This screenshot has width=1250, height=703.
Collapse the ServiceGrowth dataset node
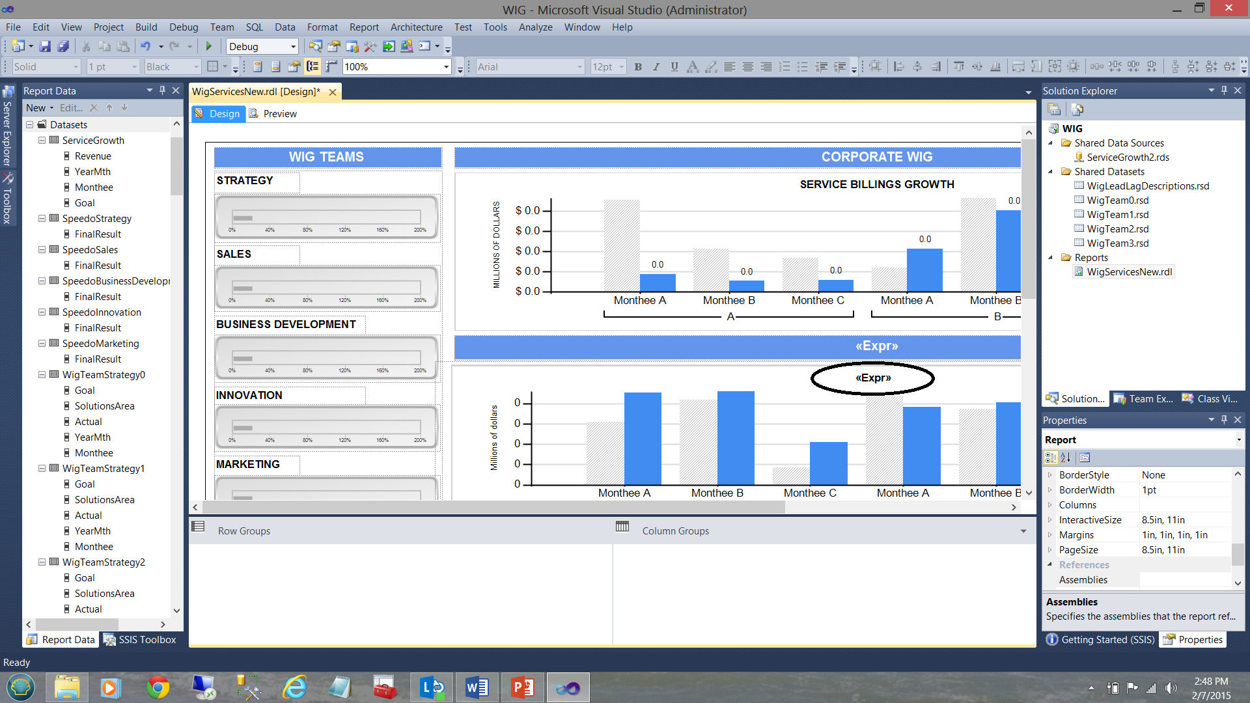42,140
